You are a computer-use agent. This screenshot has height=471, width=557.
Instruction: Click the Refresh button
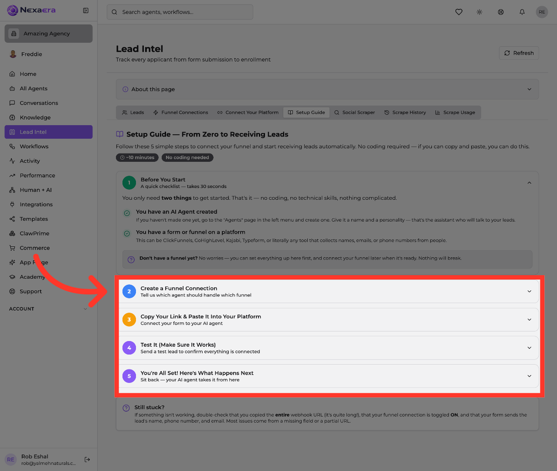(519, 53)
